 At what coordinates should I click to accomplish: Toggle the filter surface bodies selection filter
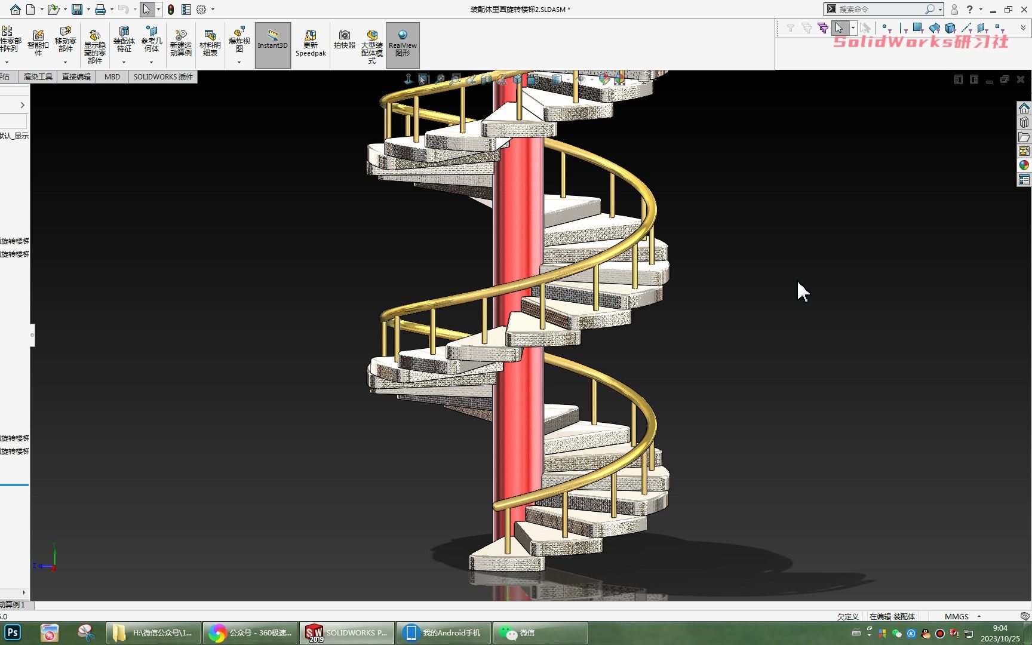(935, 28)
